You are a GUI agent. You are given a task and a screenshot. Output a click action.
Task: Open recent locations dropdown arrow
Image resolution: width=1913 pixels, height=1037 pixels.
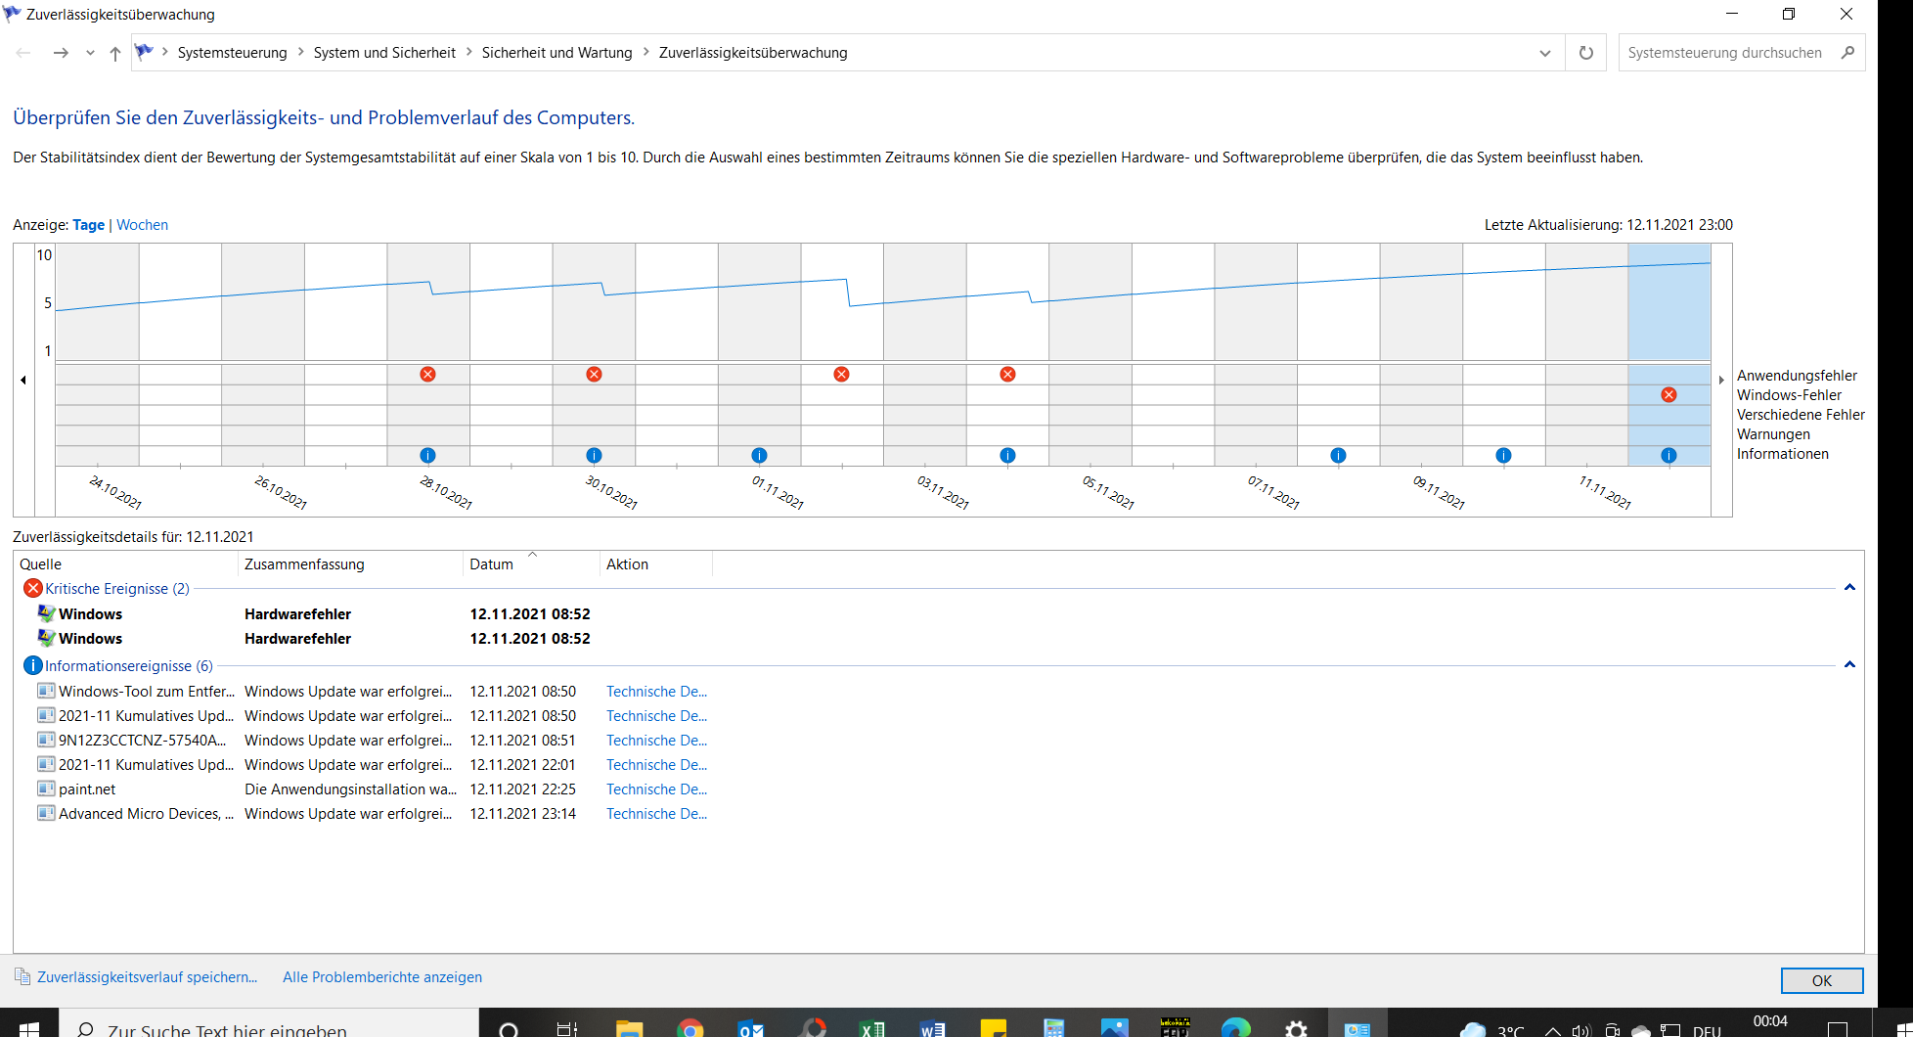[x=90, y=53]
